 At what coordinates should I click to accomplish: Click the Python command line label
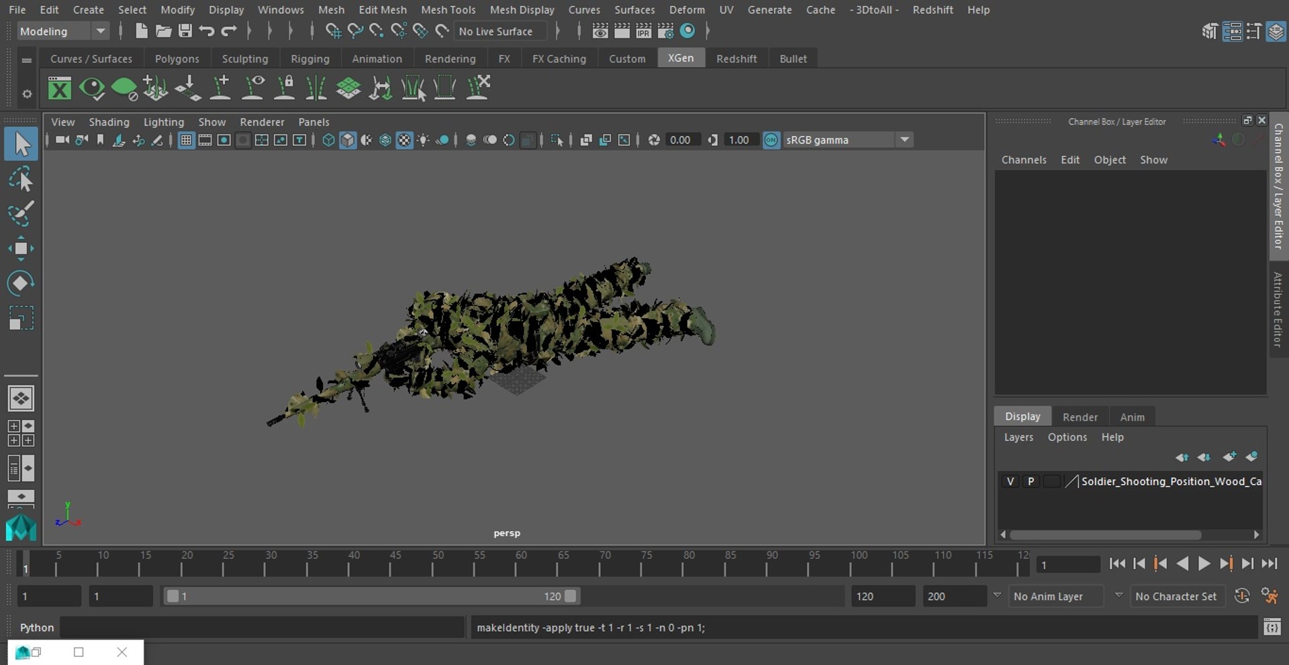coord(36,627)
